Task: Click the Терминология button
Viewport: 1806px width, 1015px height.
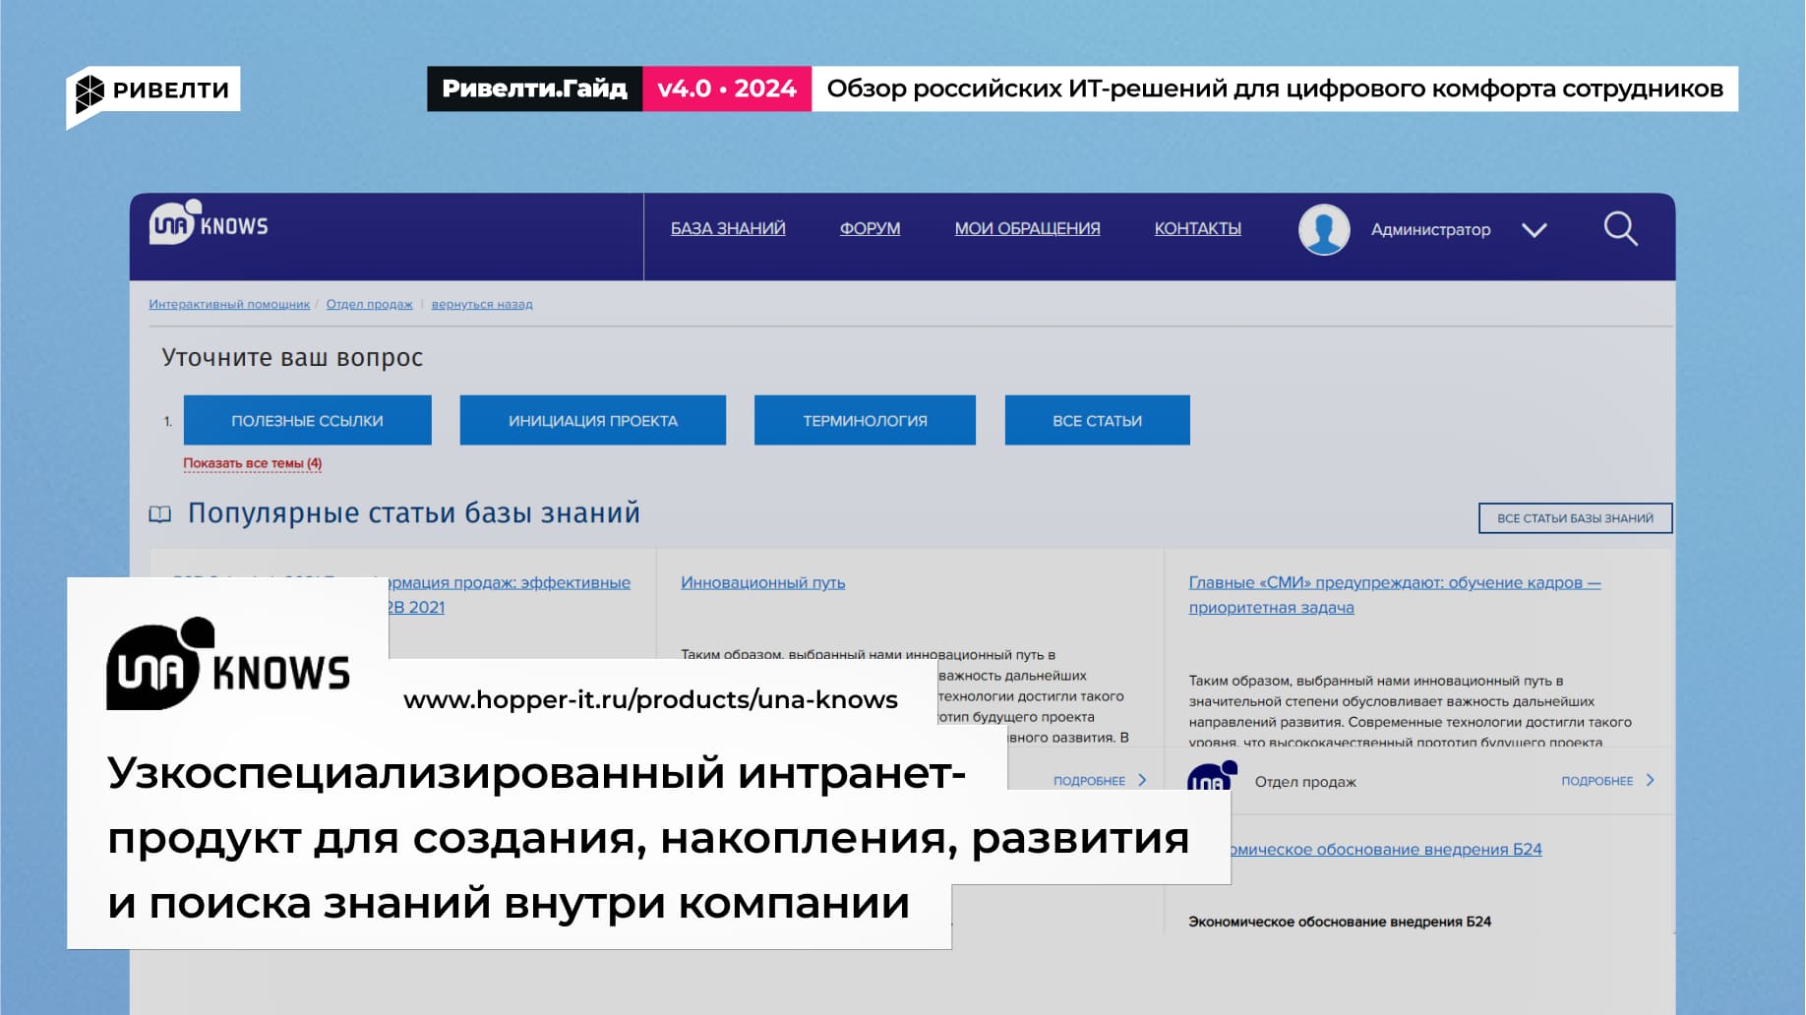Action: click(865, 420)
